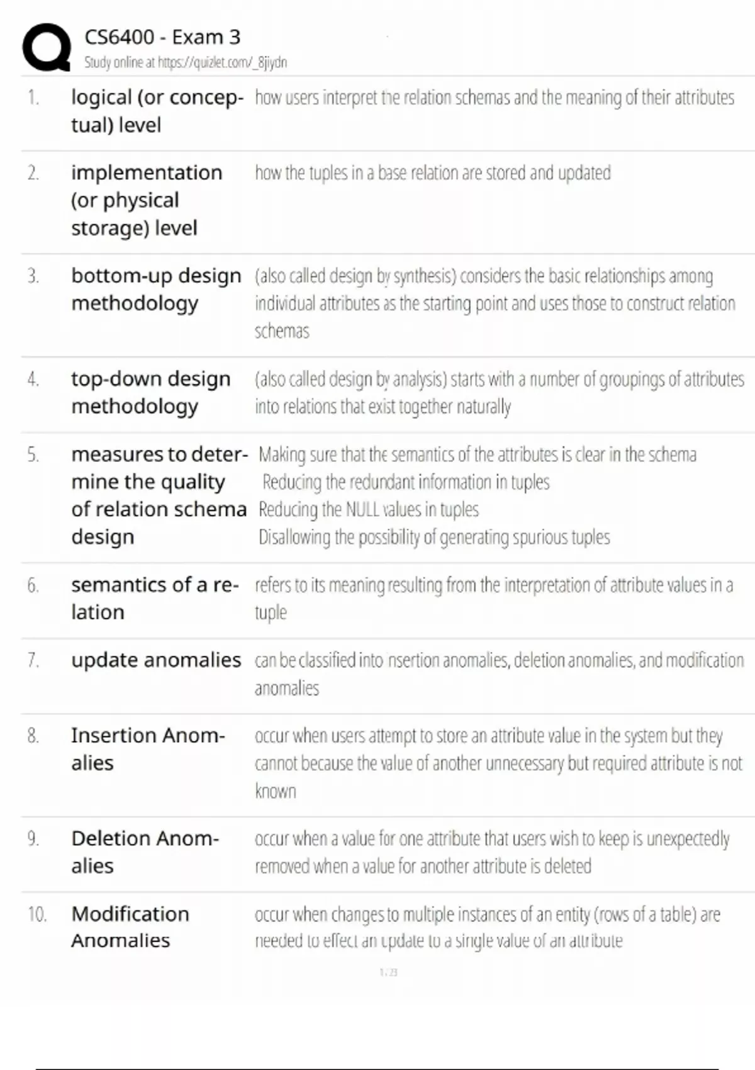This screenshot has height=1070, width=755.
Task: Click the item number 10 label
Action: coord(37,914)
